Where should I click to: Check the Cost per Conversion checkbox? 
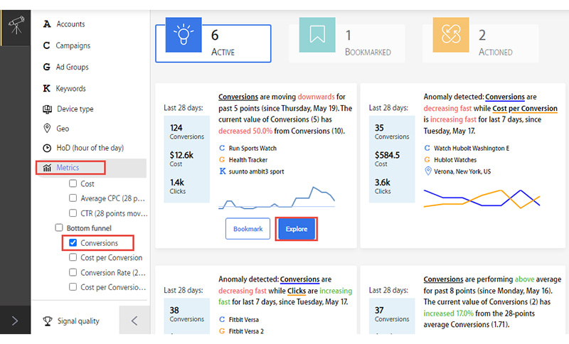(x=73, y=257)
